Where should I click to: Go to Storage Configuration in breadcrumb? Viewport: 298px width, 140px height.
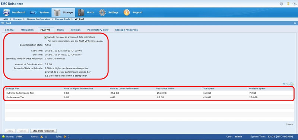point(38,19)
